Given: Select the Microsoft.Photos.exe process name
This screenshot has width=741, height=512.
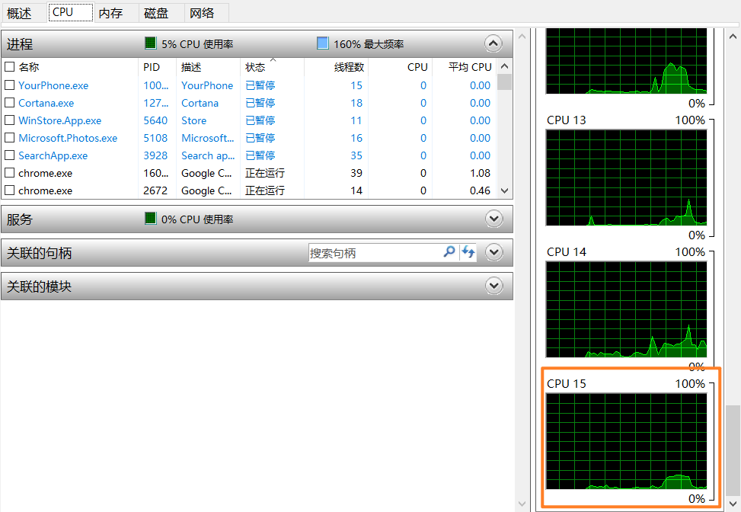Looking at the screenshot, I should point(68,138).
